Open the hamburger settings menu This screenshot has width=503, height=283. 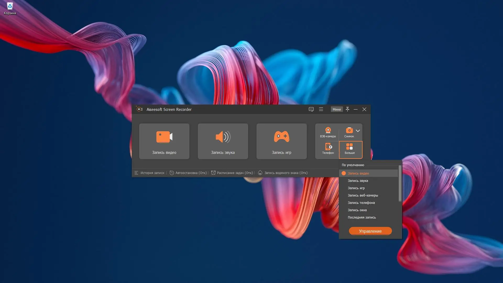click(x=321, y=109)
